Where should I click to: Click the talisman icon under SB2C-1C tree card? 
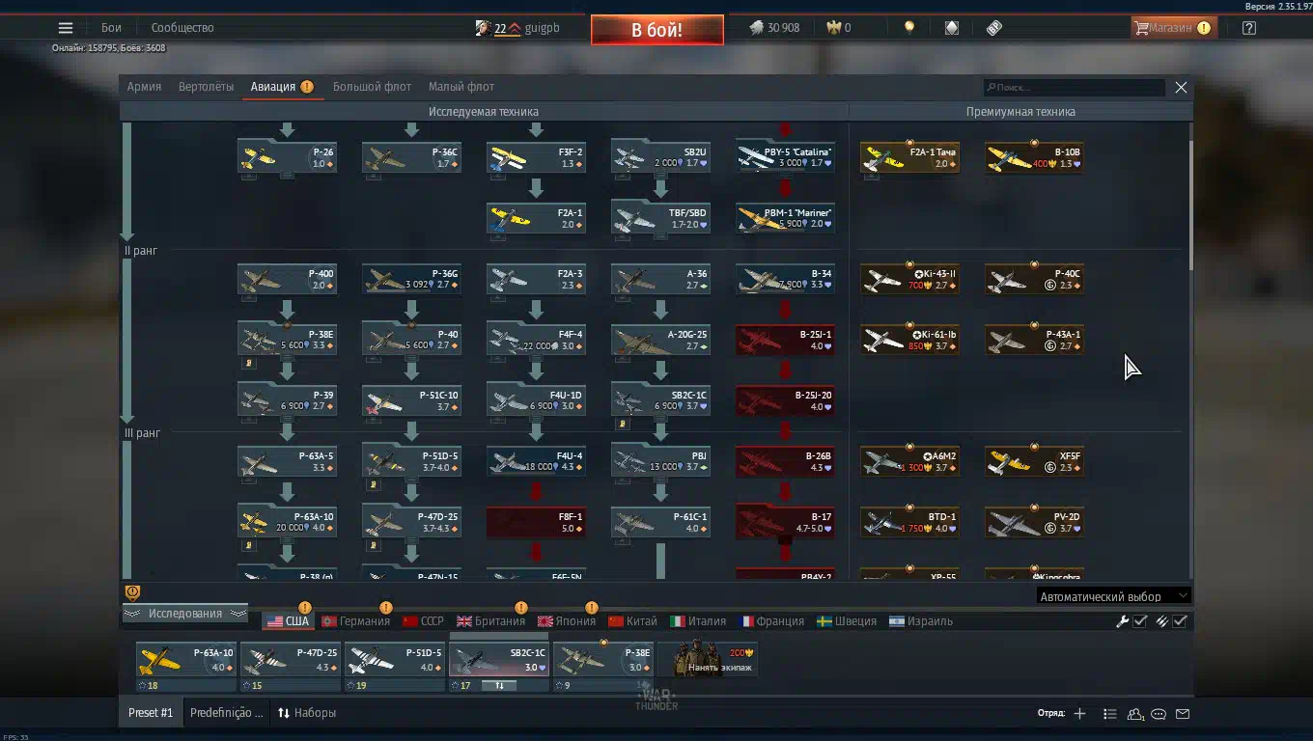click(x=622, y=424)
